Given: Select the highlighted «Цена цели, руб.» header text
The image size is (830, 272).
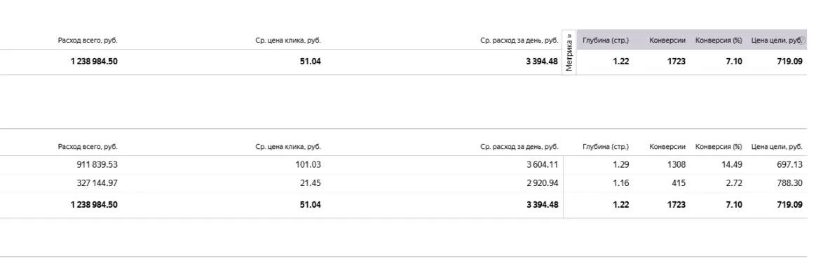Looking at the screenshot, I should (775, 40).
